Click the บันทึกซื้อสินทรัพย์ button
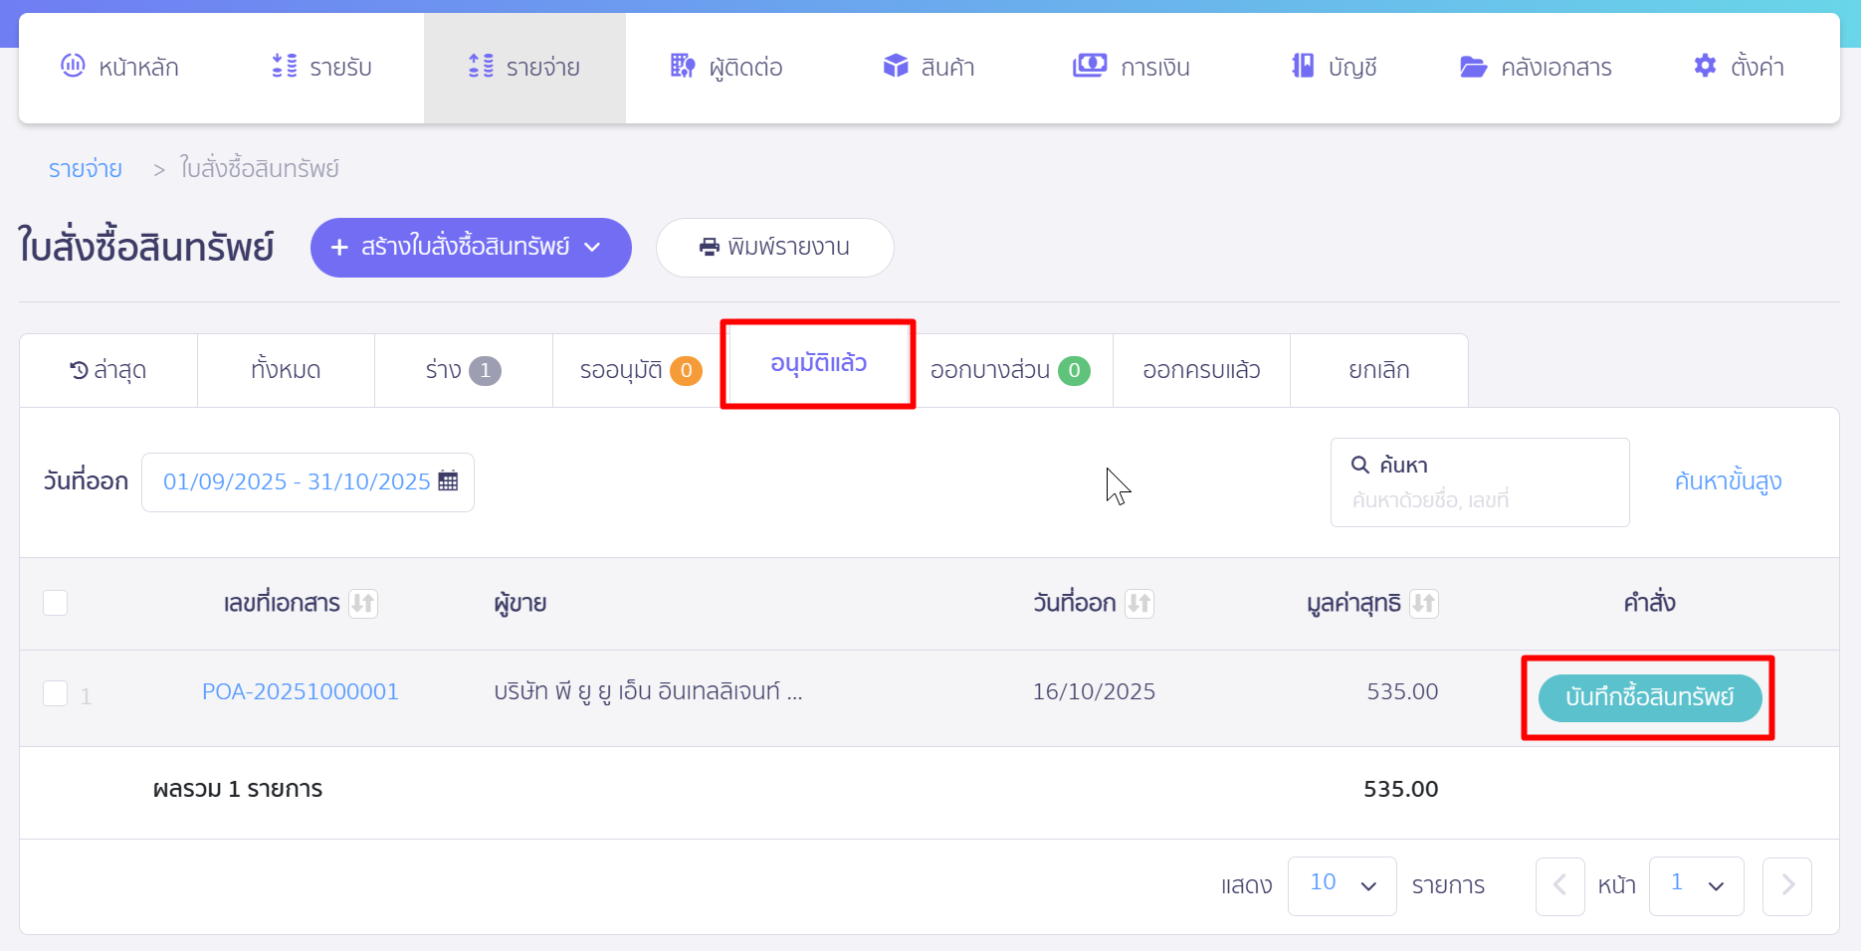The image size is (1861, 951). coord(1647,697)
